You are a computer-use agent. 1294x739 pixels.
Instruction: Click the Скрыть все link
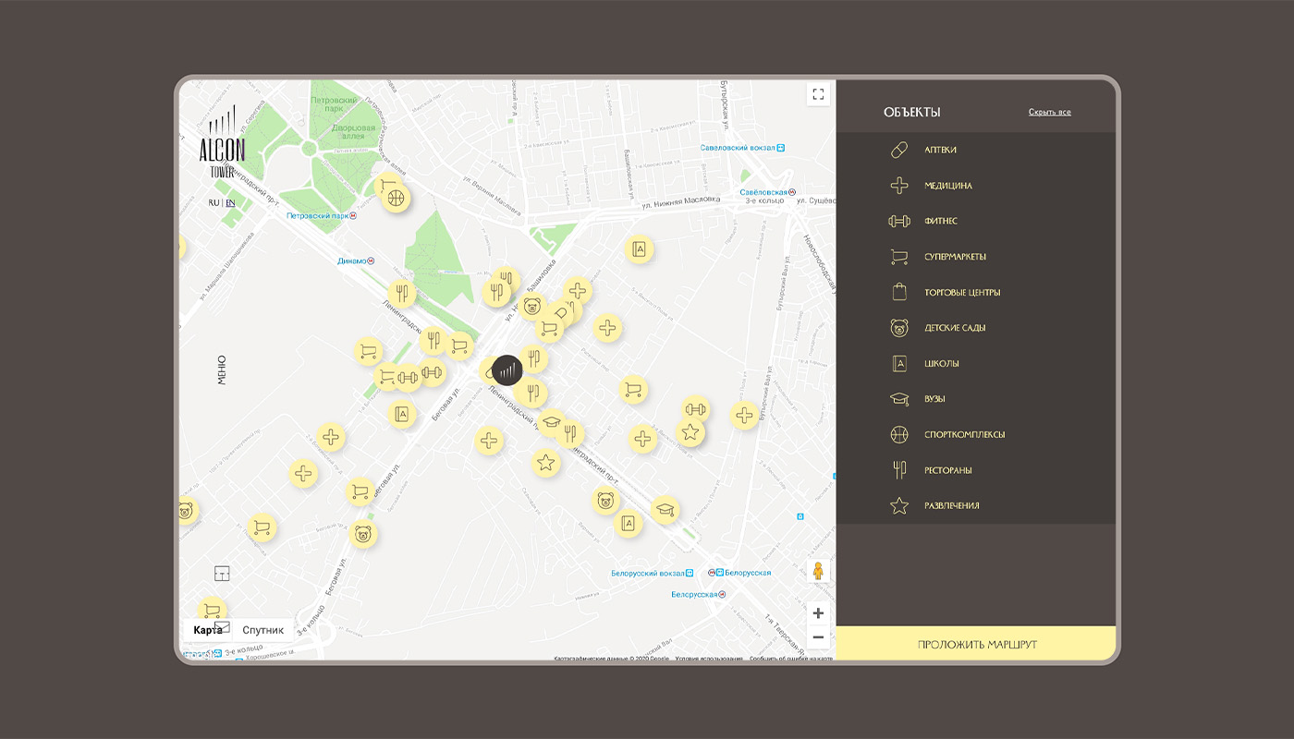coord(1050,113)
